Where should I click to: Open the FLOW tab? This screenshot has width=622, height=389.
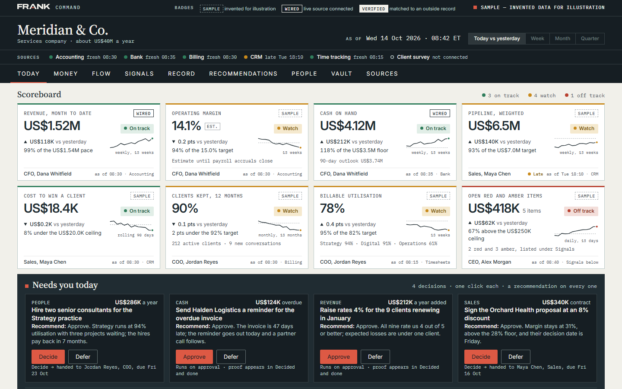tap(102, 73)
